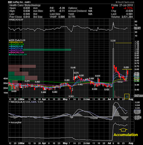Screen dimensions: 143x145
Task: Select the IsoRay Inc. company name
Action: (18, 2)
